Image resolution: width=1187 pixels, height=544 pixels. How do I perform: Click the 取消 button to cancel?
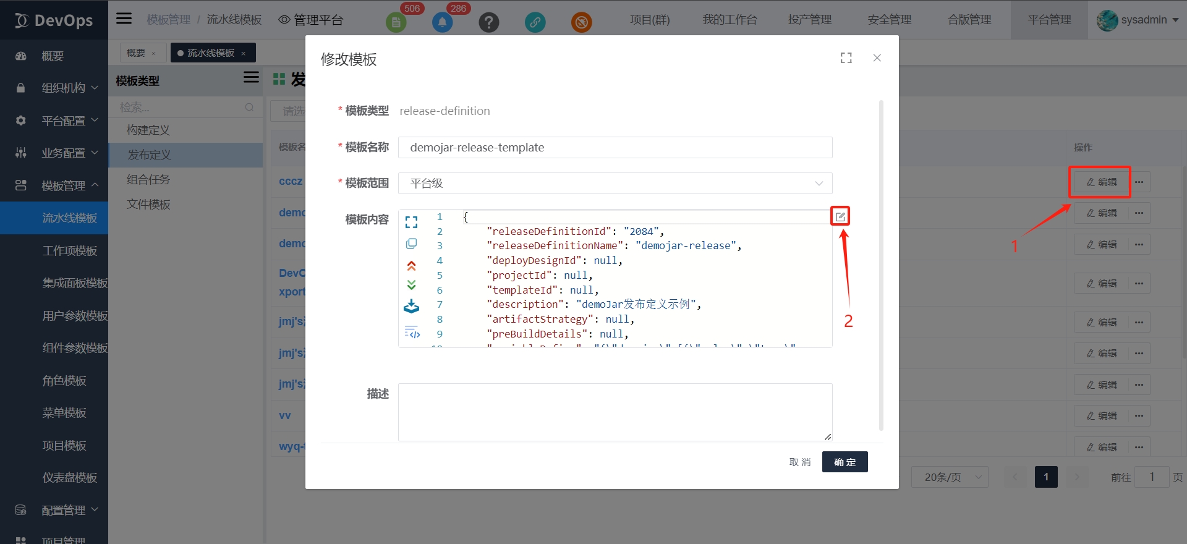click(x=799, y=462)
